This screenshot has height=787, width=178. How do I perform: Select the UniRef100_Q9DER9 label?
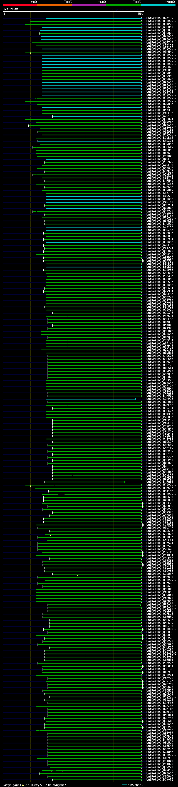(x=159, y=503)
